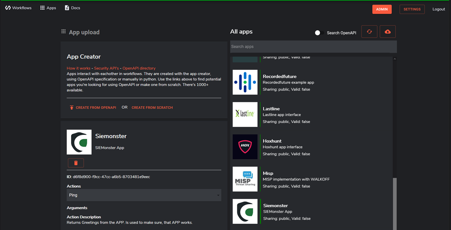451x230 pixels.
Task: Toggle the Search OpenAPI switch
Action: (x=319, y=33)
